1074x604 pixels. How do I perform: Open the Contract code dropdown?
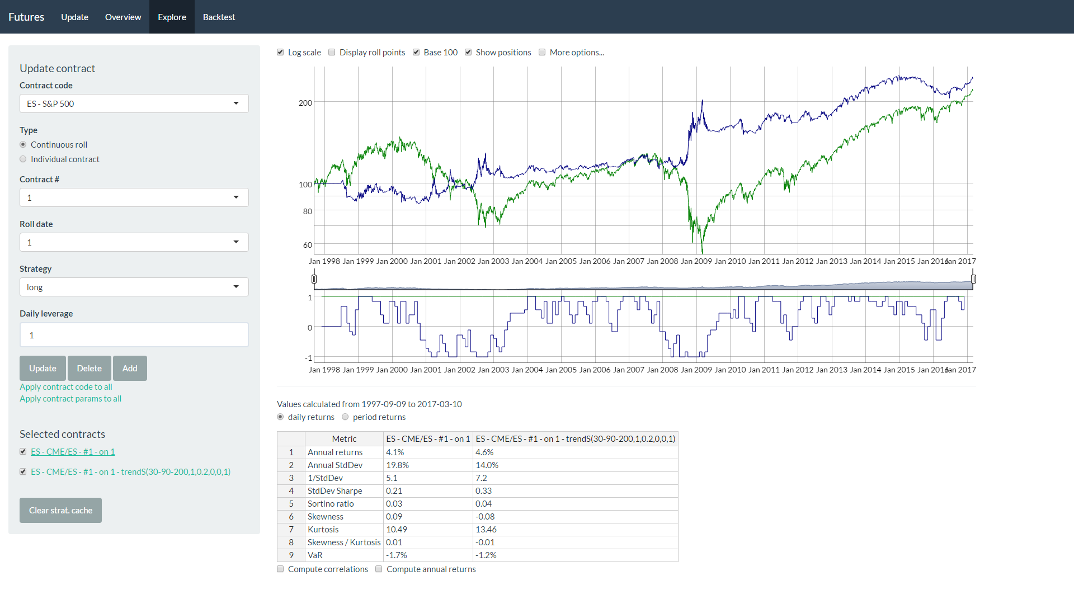tap(134, 103)
